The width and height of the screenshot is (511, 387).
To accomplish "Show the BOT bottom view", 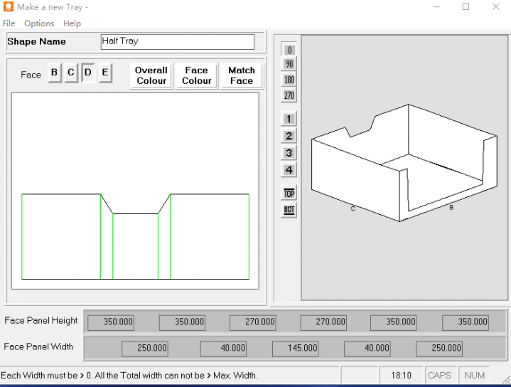I will 289,210.
